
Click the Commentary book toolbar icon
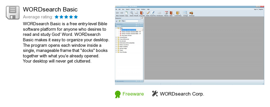(x=178, y=13)
